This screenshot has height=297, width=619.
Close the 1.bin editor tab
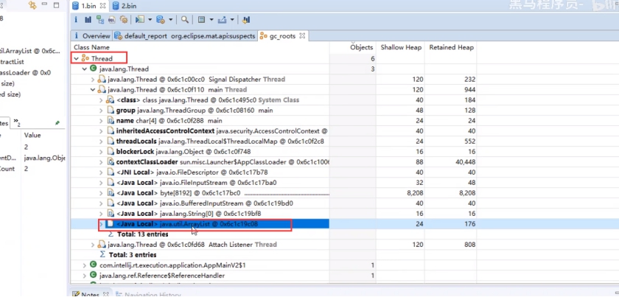tap(102, 6)
